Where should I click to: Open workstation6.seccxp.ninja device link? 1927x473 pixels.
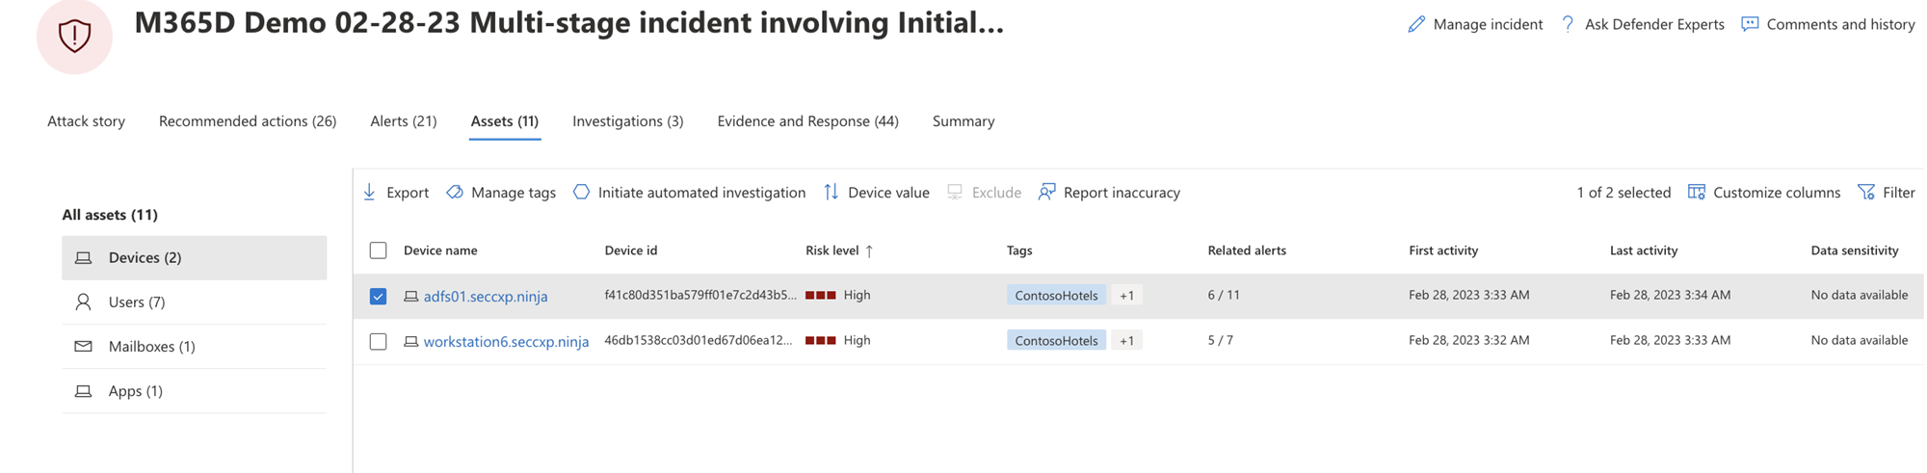(x=506, y=341)
